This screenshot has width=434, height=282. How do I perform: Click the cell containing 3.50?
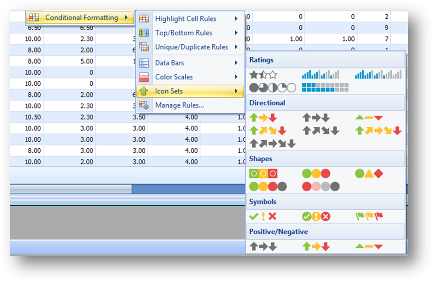click(x=122, y=117)
